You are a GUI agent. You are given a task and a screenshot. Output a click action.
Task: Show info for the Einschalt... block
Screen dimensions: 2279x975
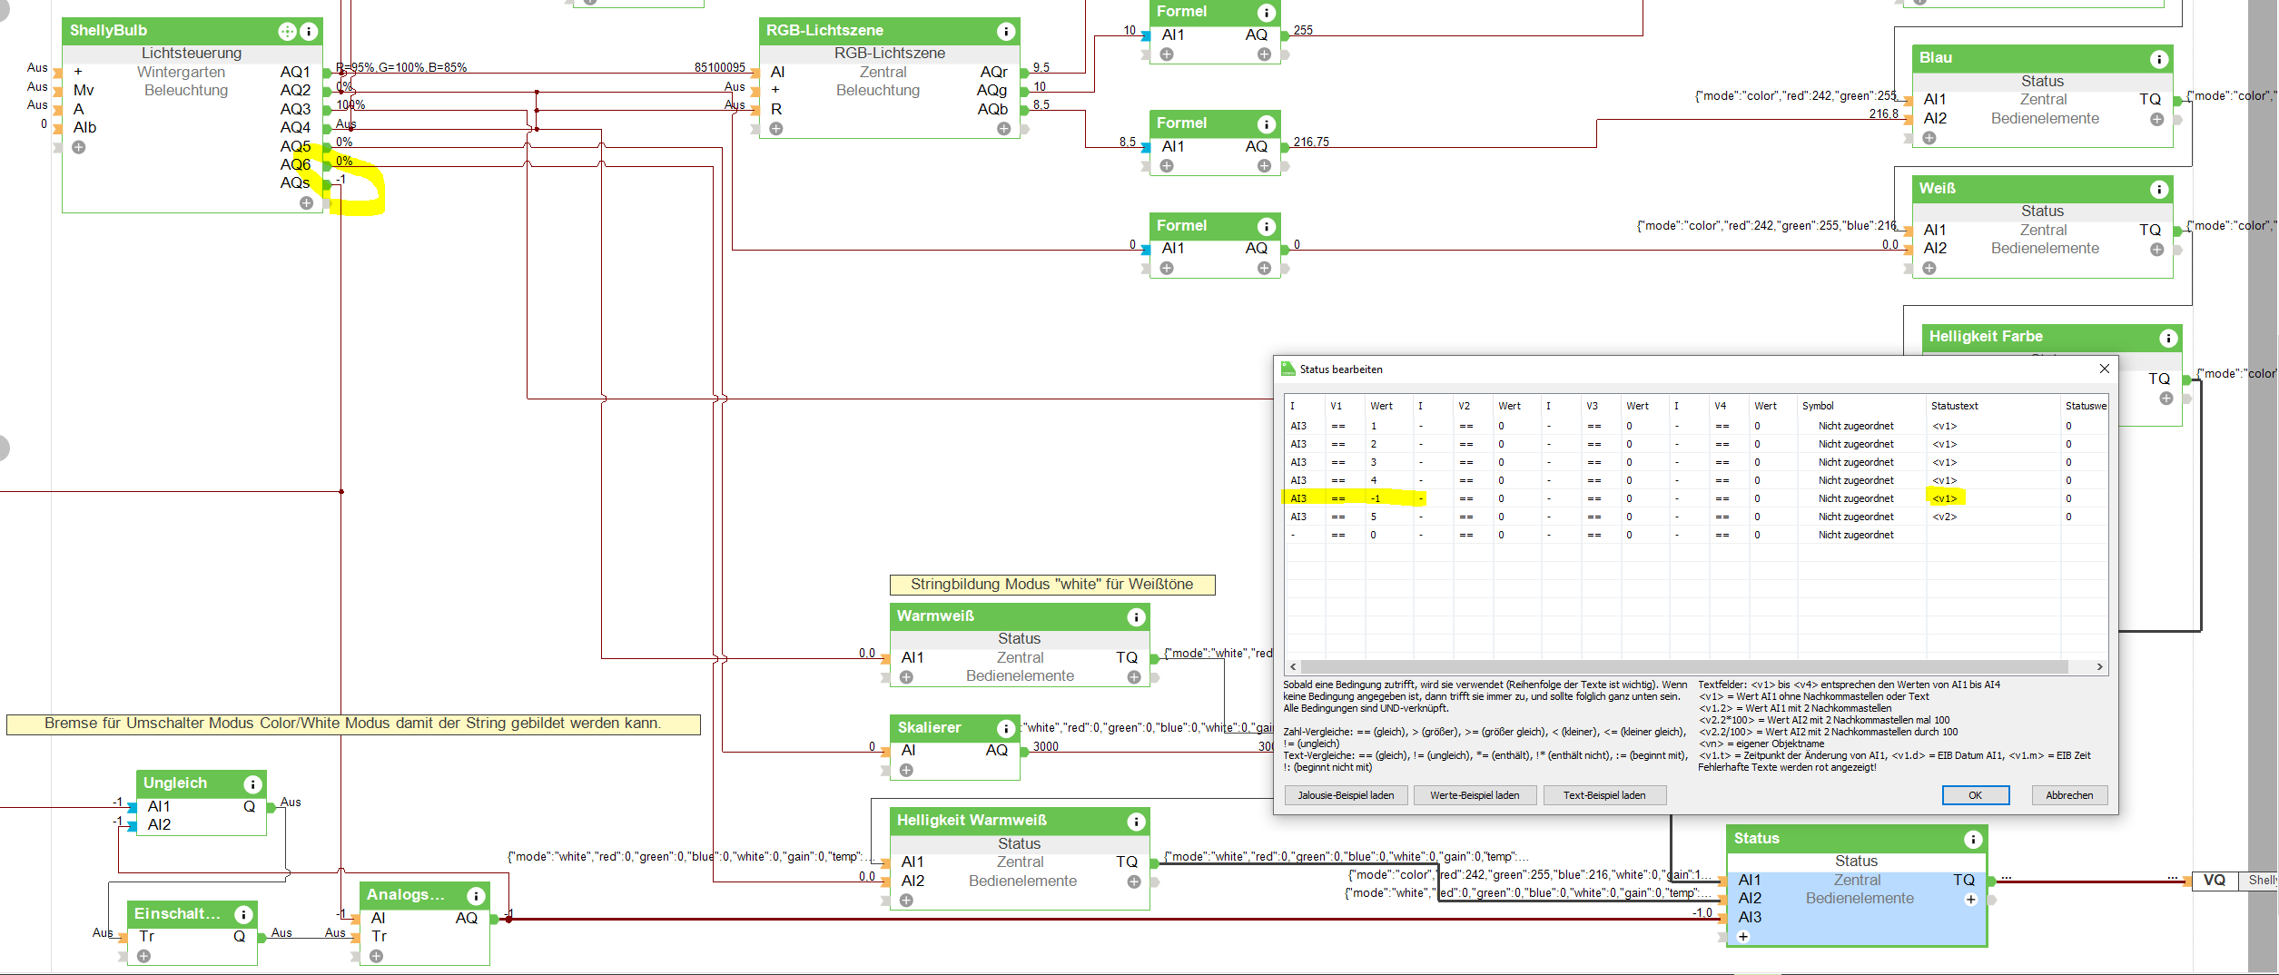[243, 914]
